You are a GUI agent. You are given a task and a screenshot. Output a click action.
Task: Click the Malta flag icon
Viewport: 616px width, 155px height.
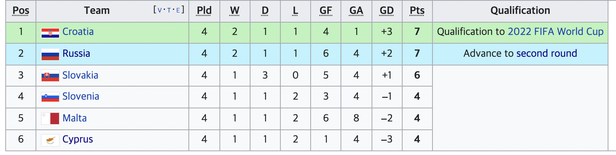[50, 119]
